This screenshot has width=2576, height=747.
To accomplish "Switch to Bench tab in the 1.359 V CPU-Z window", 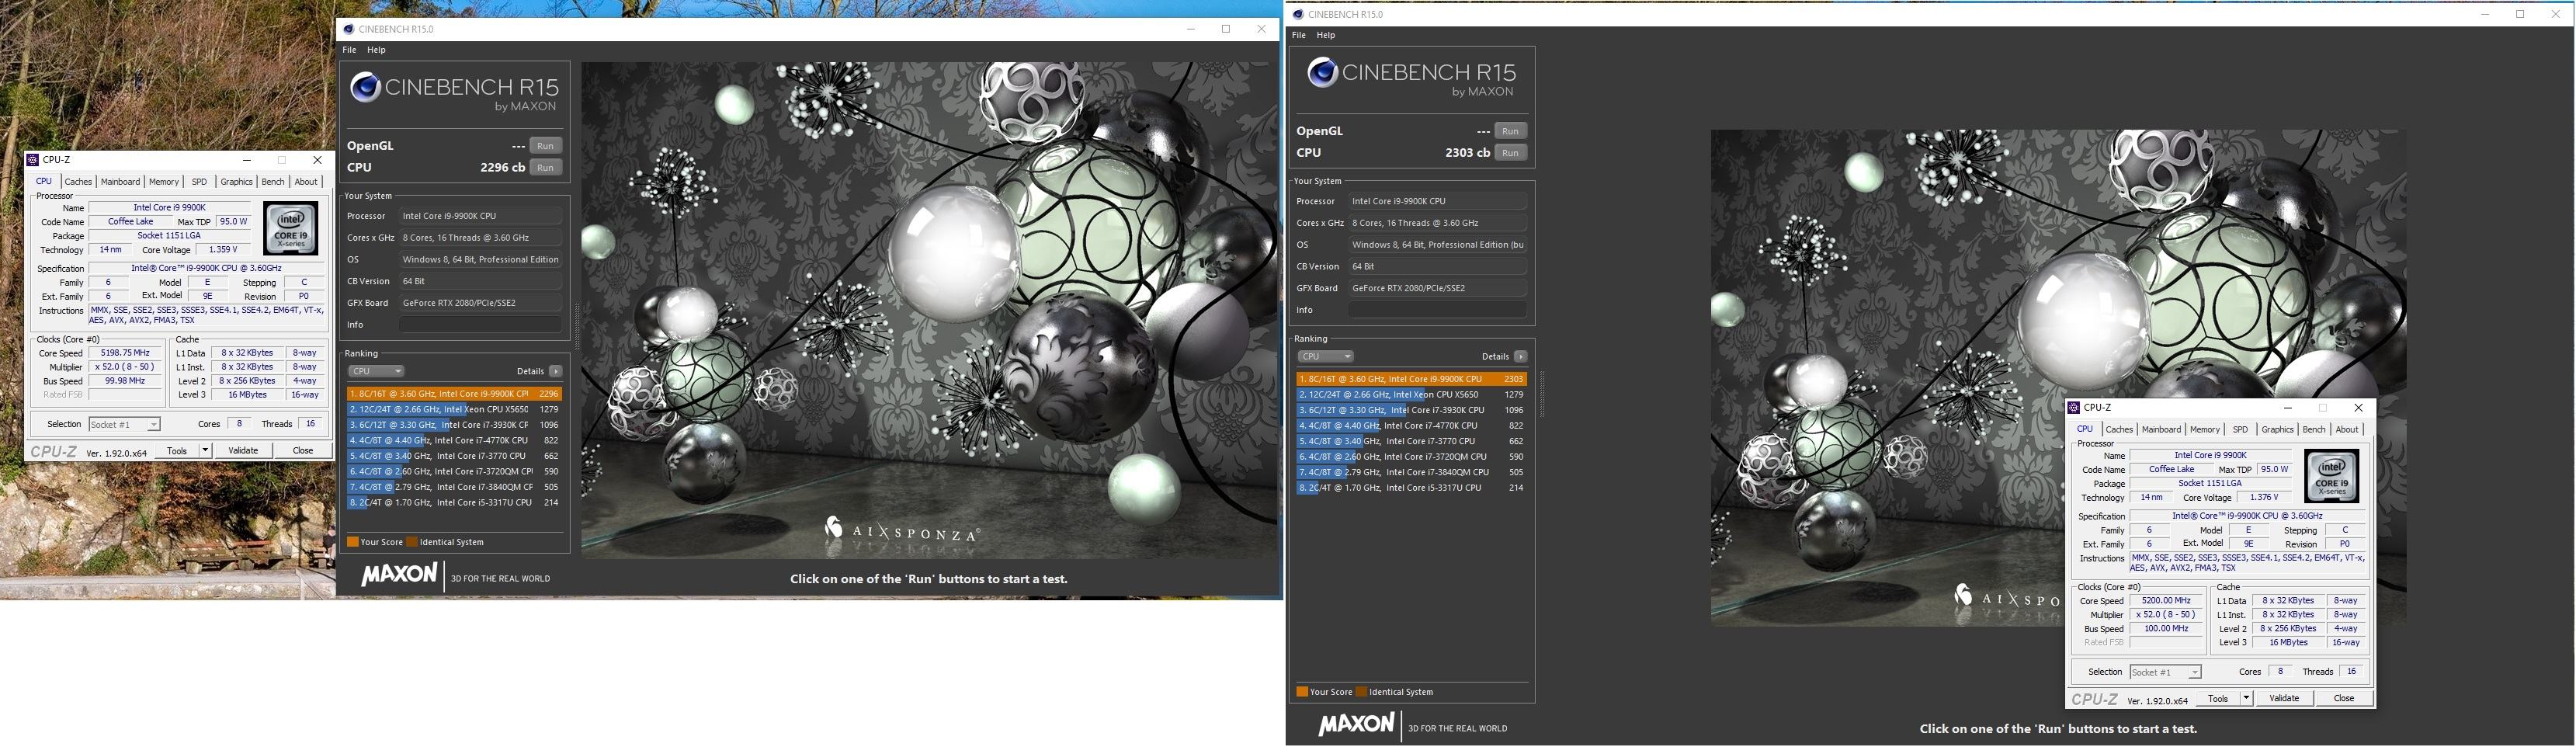I will tap(273, 182).
